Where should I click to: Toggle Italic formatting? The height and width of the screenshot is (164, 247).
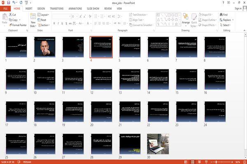point(58,23)
